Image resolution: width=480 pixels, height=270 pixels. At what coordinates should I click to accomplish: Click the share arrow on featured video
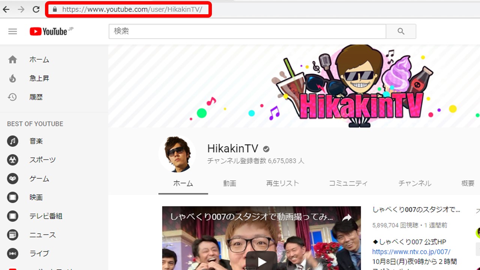[x=347, y=217]
